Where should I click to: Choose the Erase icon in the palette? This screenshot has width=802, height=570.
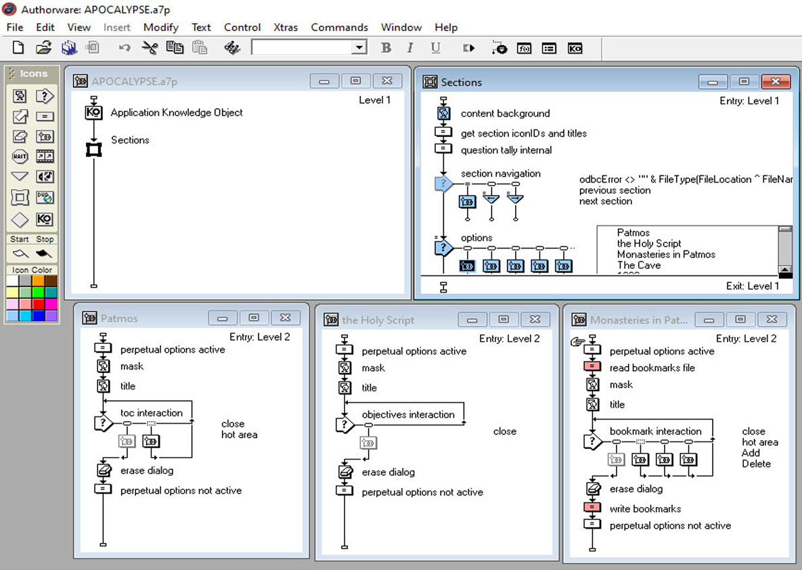coord(20,136)
